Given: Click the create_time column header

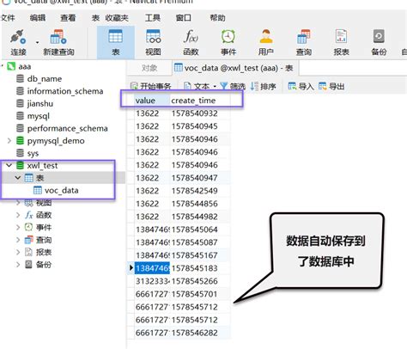Looking at the screenshot, I should point(193,101).
